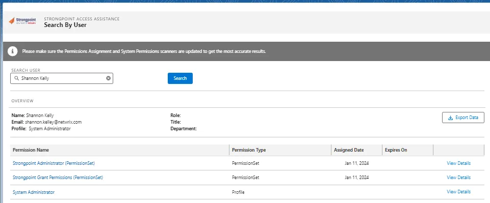
Task: Click the Export Data button
Action: click(463, 118)
